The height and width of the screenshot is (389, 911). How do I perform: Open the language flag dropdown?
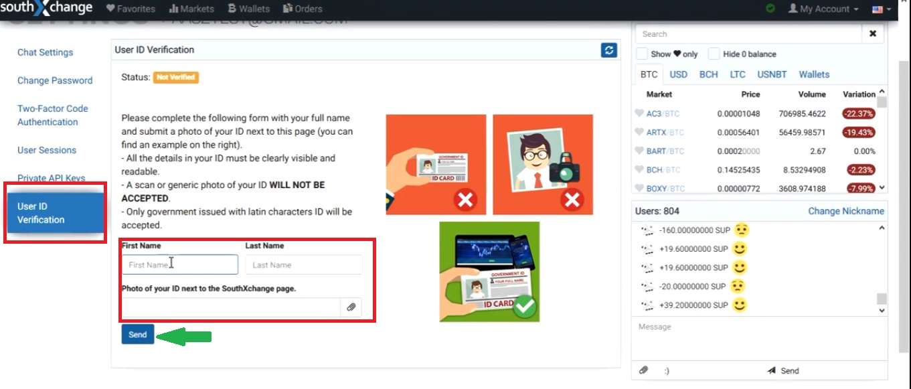[882, 9]
